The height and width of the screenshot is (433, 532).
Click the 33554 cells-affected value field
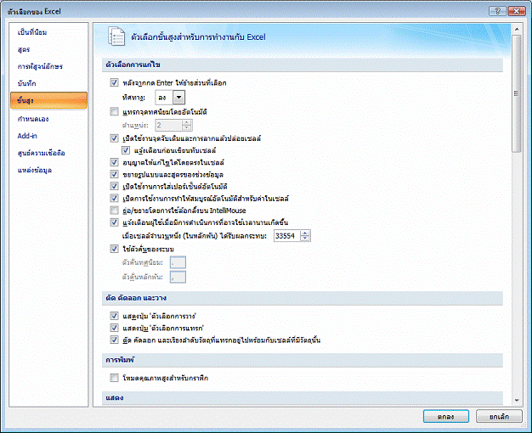287,236
